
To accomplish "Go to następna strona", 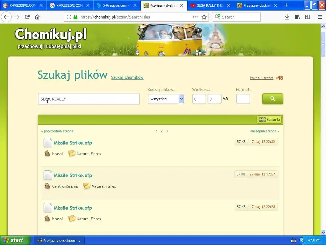I will [265, 131].
